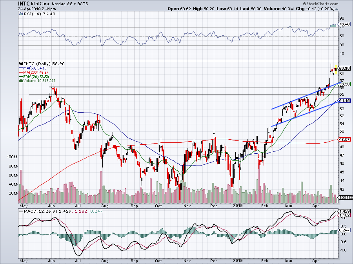Image resolution: width=353 pixels, height=264 pixels.
Task: Click the blue MA(50) legend line marker
Action: click(21, 68)
